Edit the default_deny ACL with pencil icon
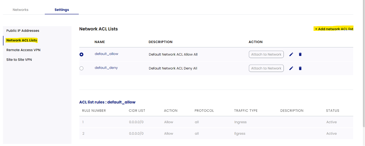 pos(291,68)
